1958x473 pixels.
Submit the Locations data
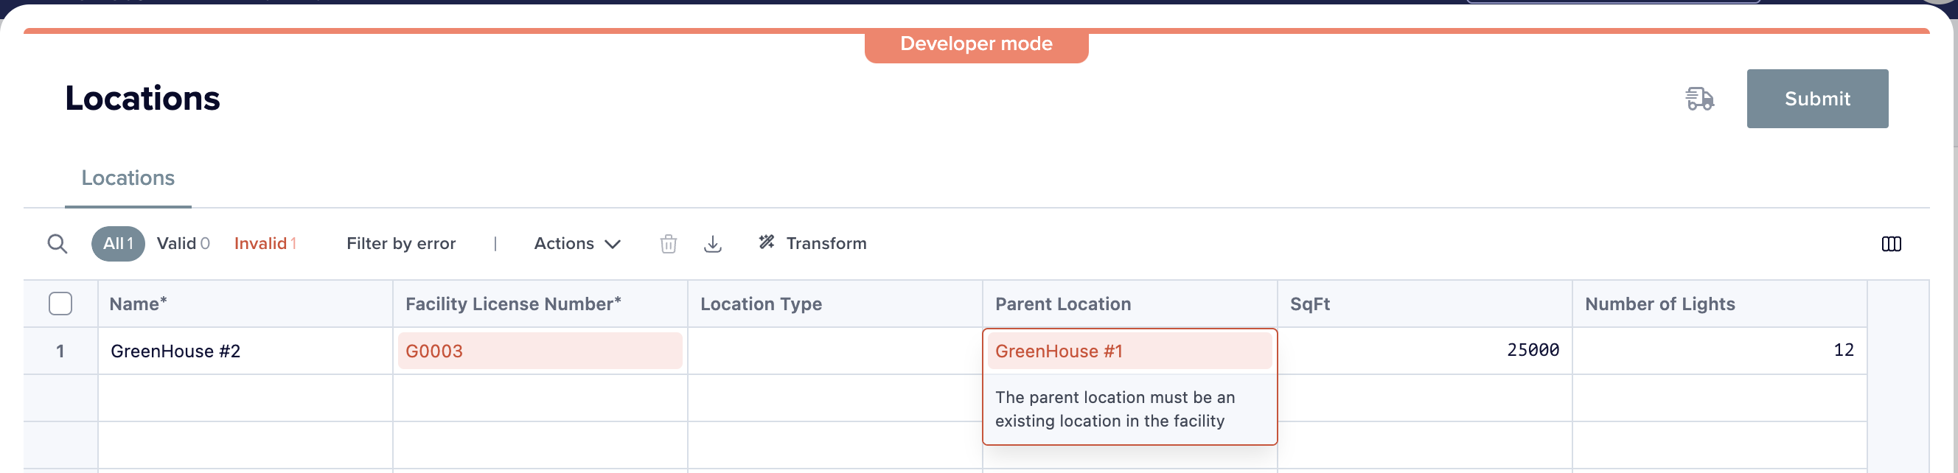tap(1816, 99)
